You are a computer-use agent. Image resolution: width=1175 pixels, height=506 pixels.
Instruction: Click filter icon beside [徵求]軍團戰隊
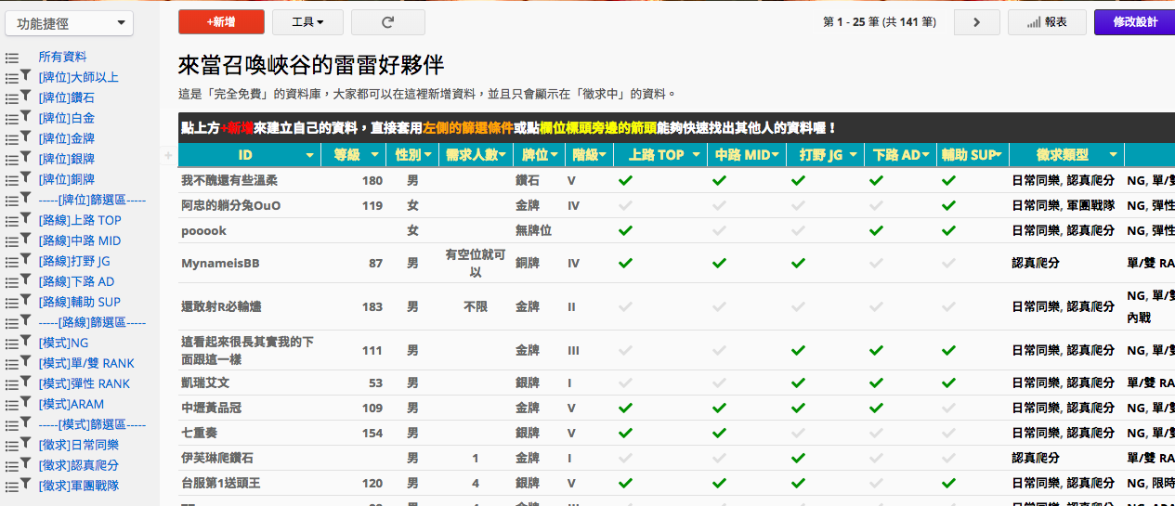(25, 486)
